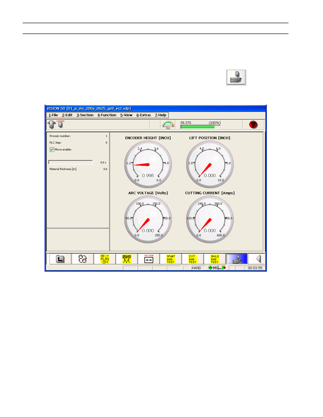Click the highlighted torch-over-plate toolbar button
Screen dimensions: 323x418
pyautogui.click(x=237, y=259)
